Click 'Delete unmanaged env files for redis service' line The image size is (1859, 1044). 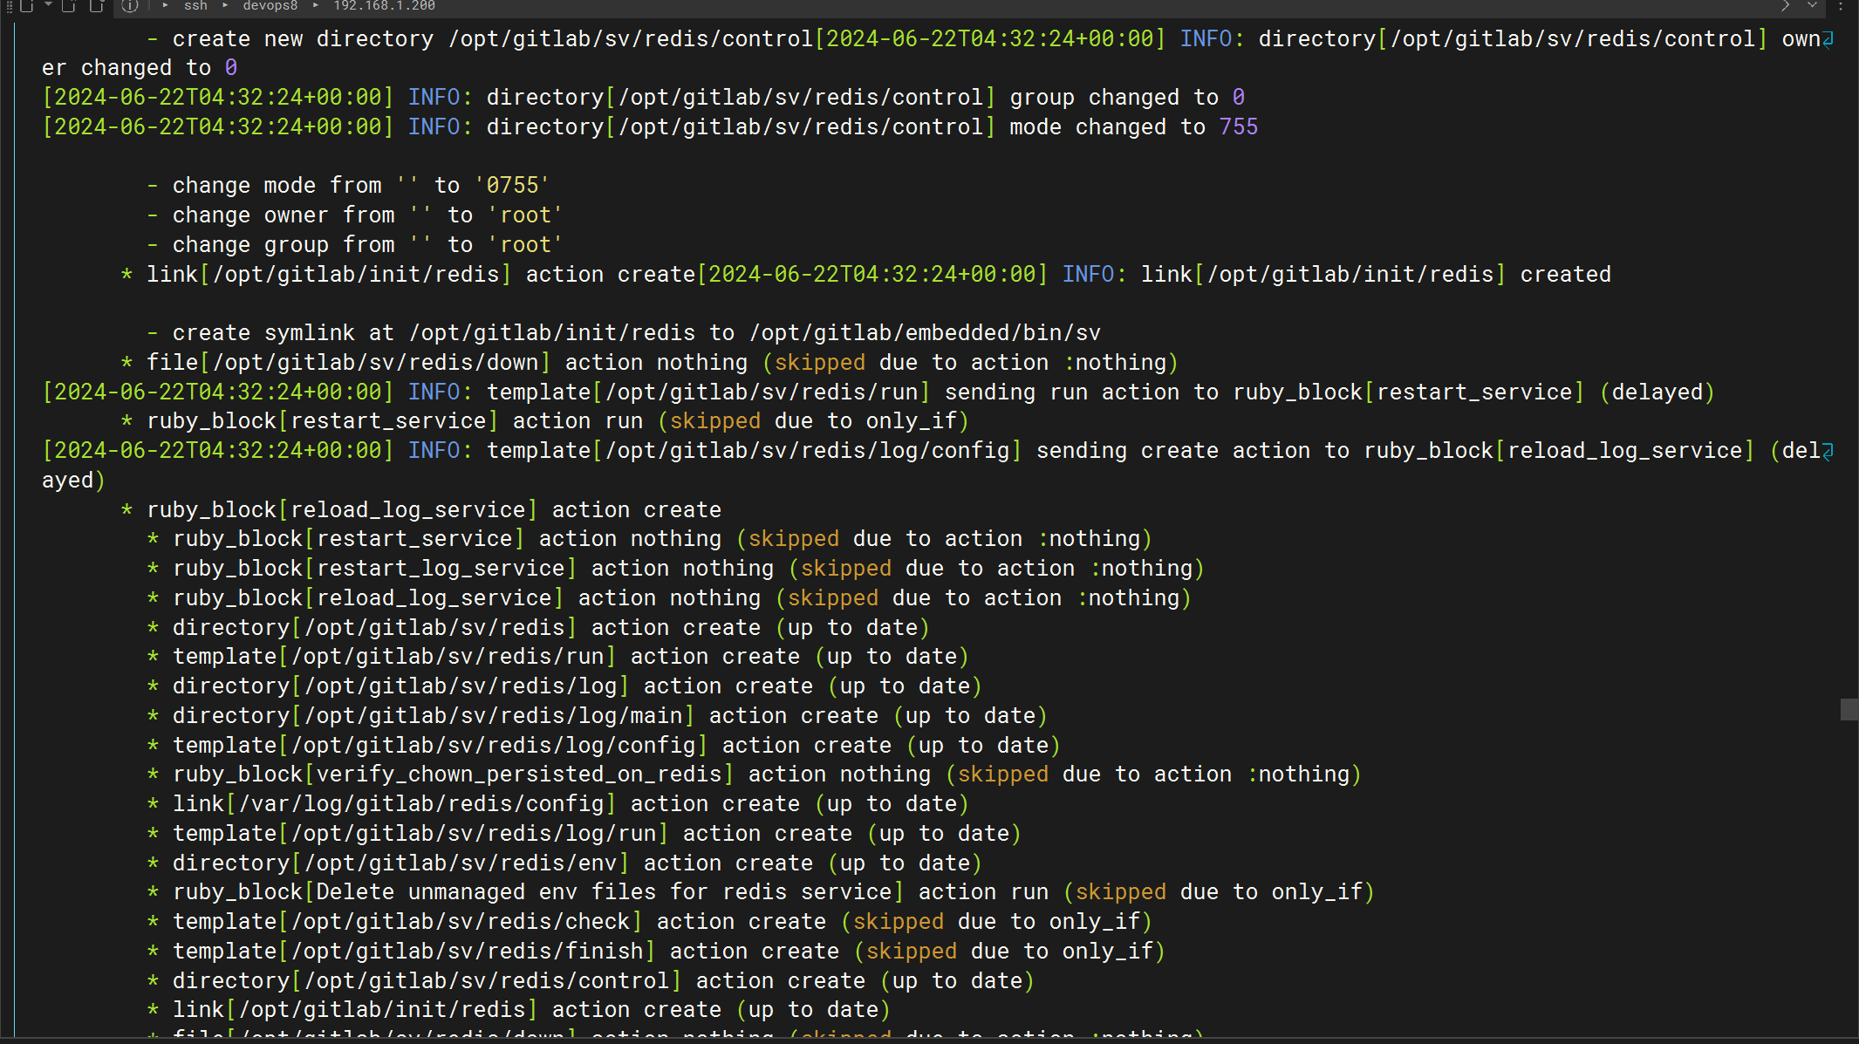(761, 892)
